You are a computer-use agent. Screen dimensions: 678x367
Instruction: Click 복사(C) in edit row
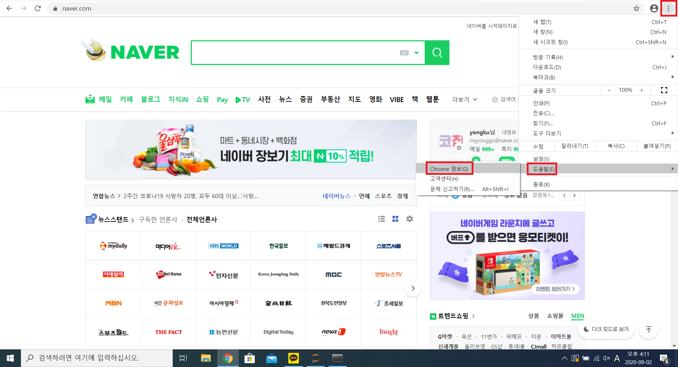coord(616,146)
